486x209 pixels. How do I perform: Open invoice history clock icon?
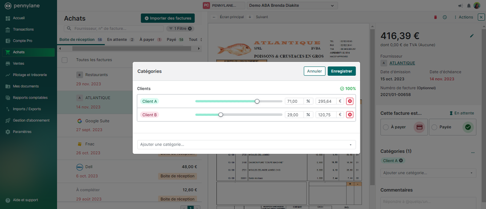coord(445,17)
